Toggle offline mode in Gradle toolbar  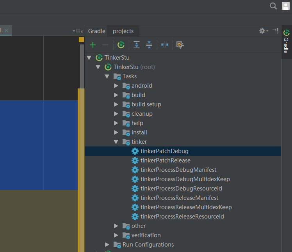[x=165, y=45]
